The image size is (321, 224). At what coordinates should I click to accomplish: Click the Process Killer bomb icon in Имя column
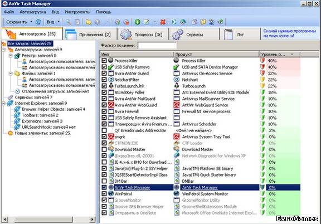(x=111, y=60)
